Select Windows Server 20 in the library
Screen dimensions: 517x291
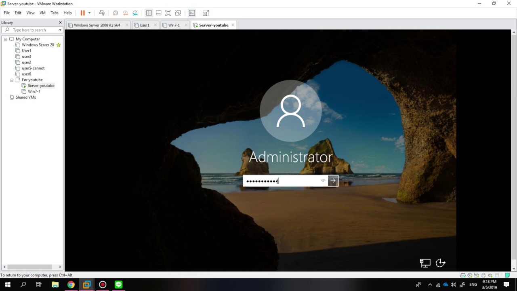tap(38, 45)
